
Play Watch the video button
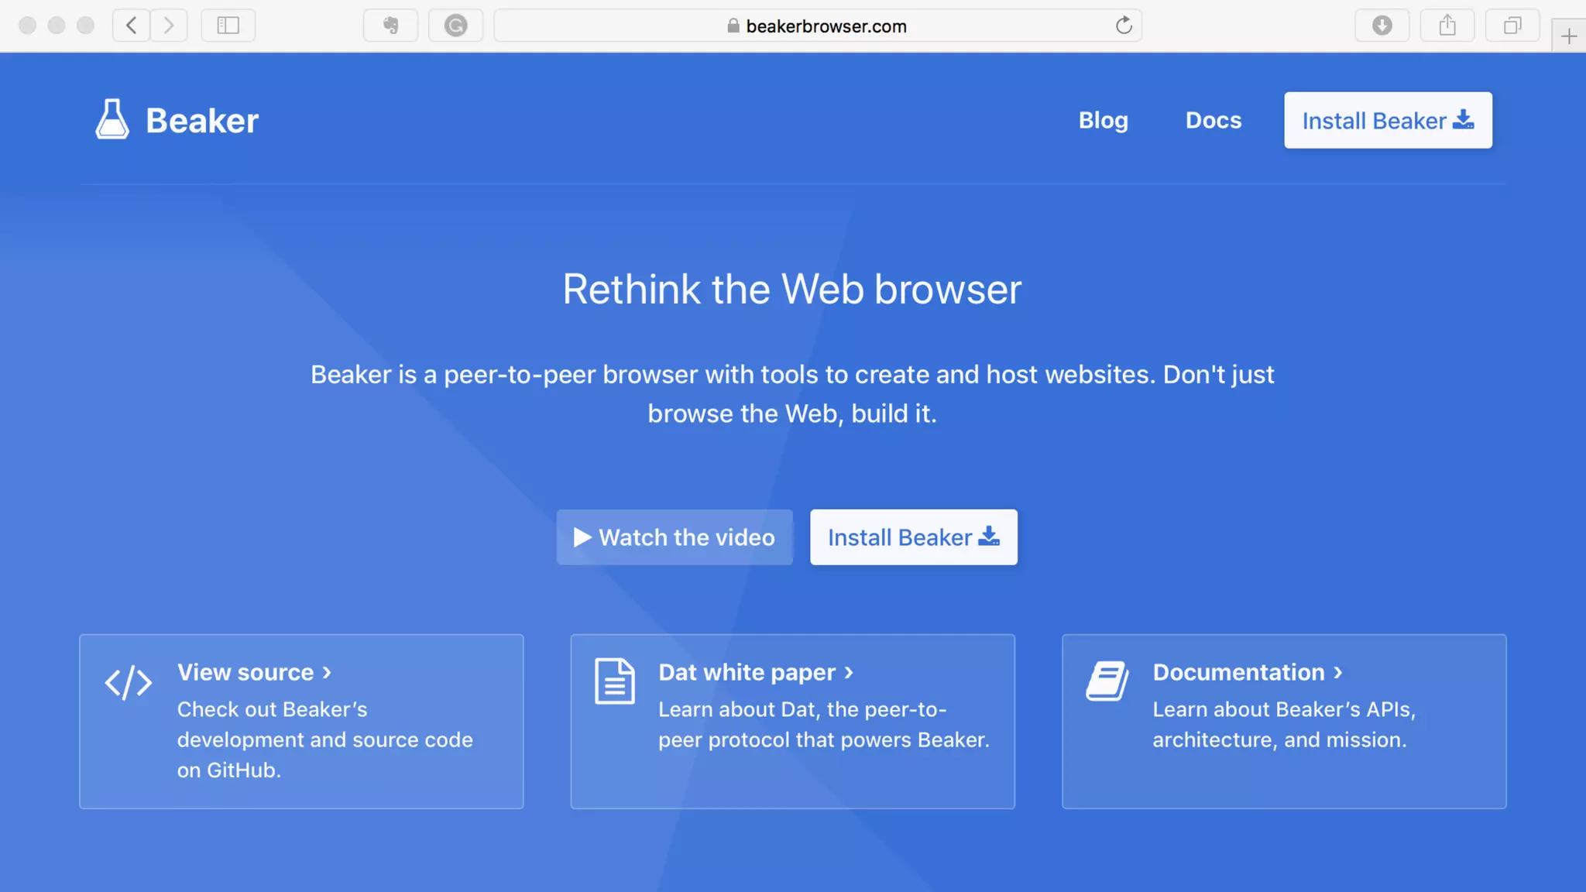click(x=674, y=537)
